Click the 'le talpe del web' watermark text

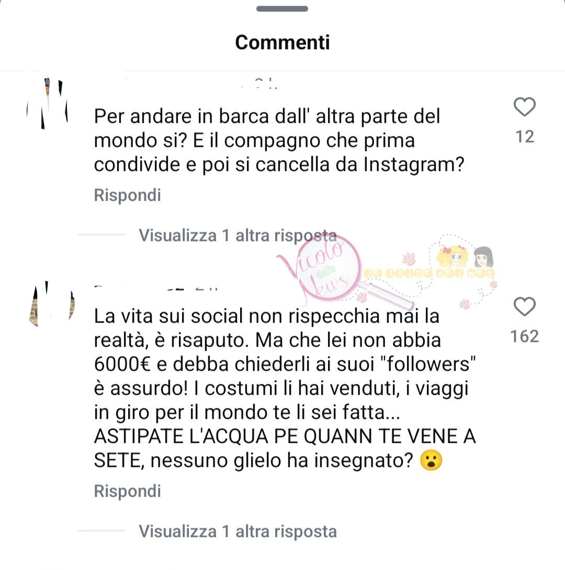[x=429, y=273]
